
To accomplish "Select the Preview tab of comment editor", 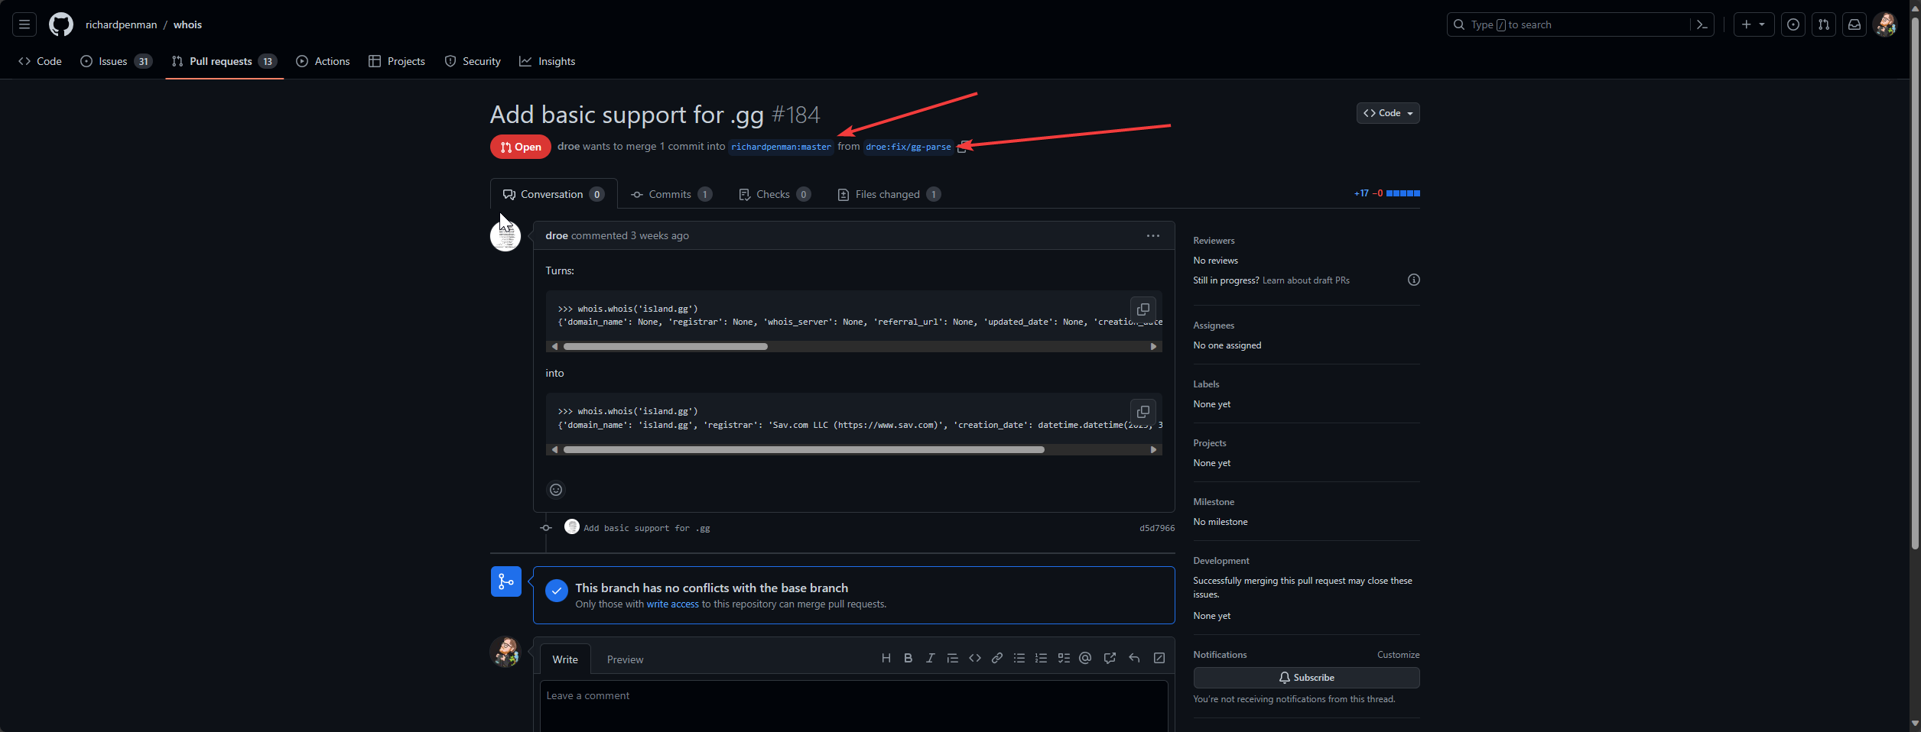I will (625, 659).
